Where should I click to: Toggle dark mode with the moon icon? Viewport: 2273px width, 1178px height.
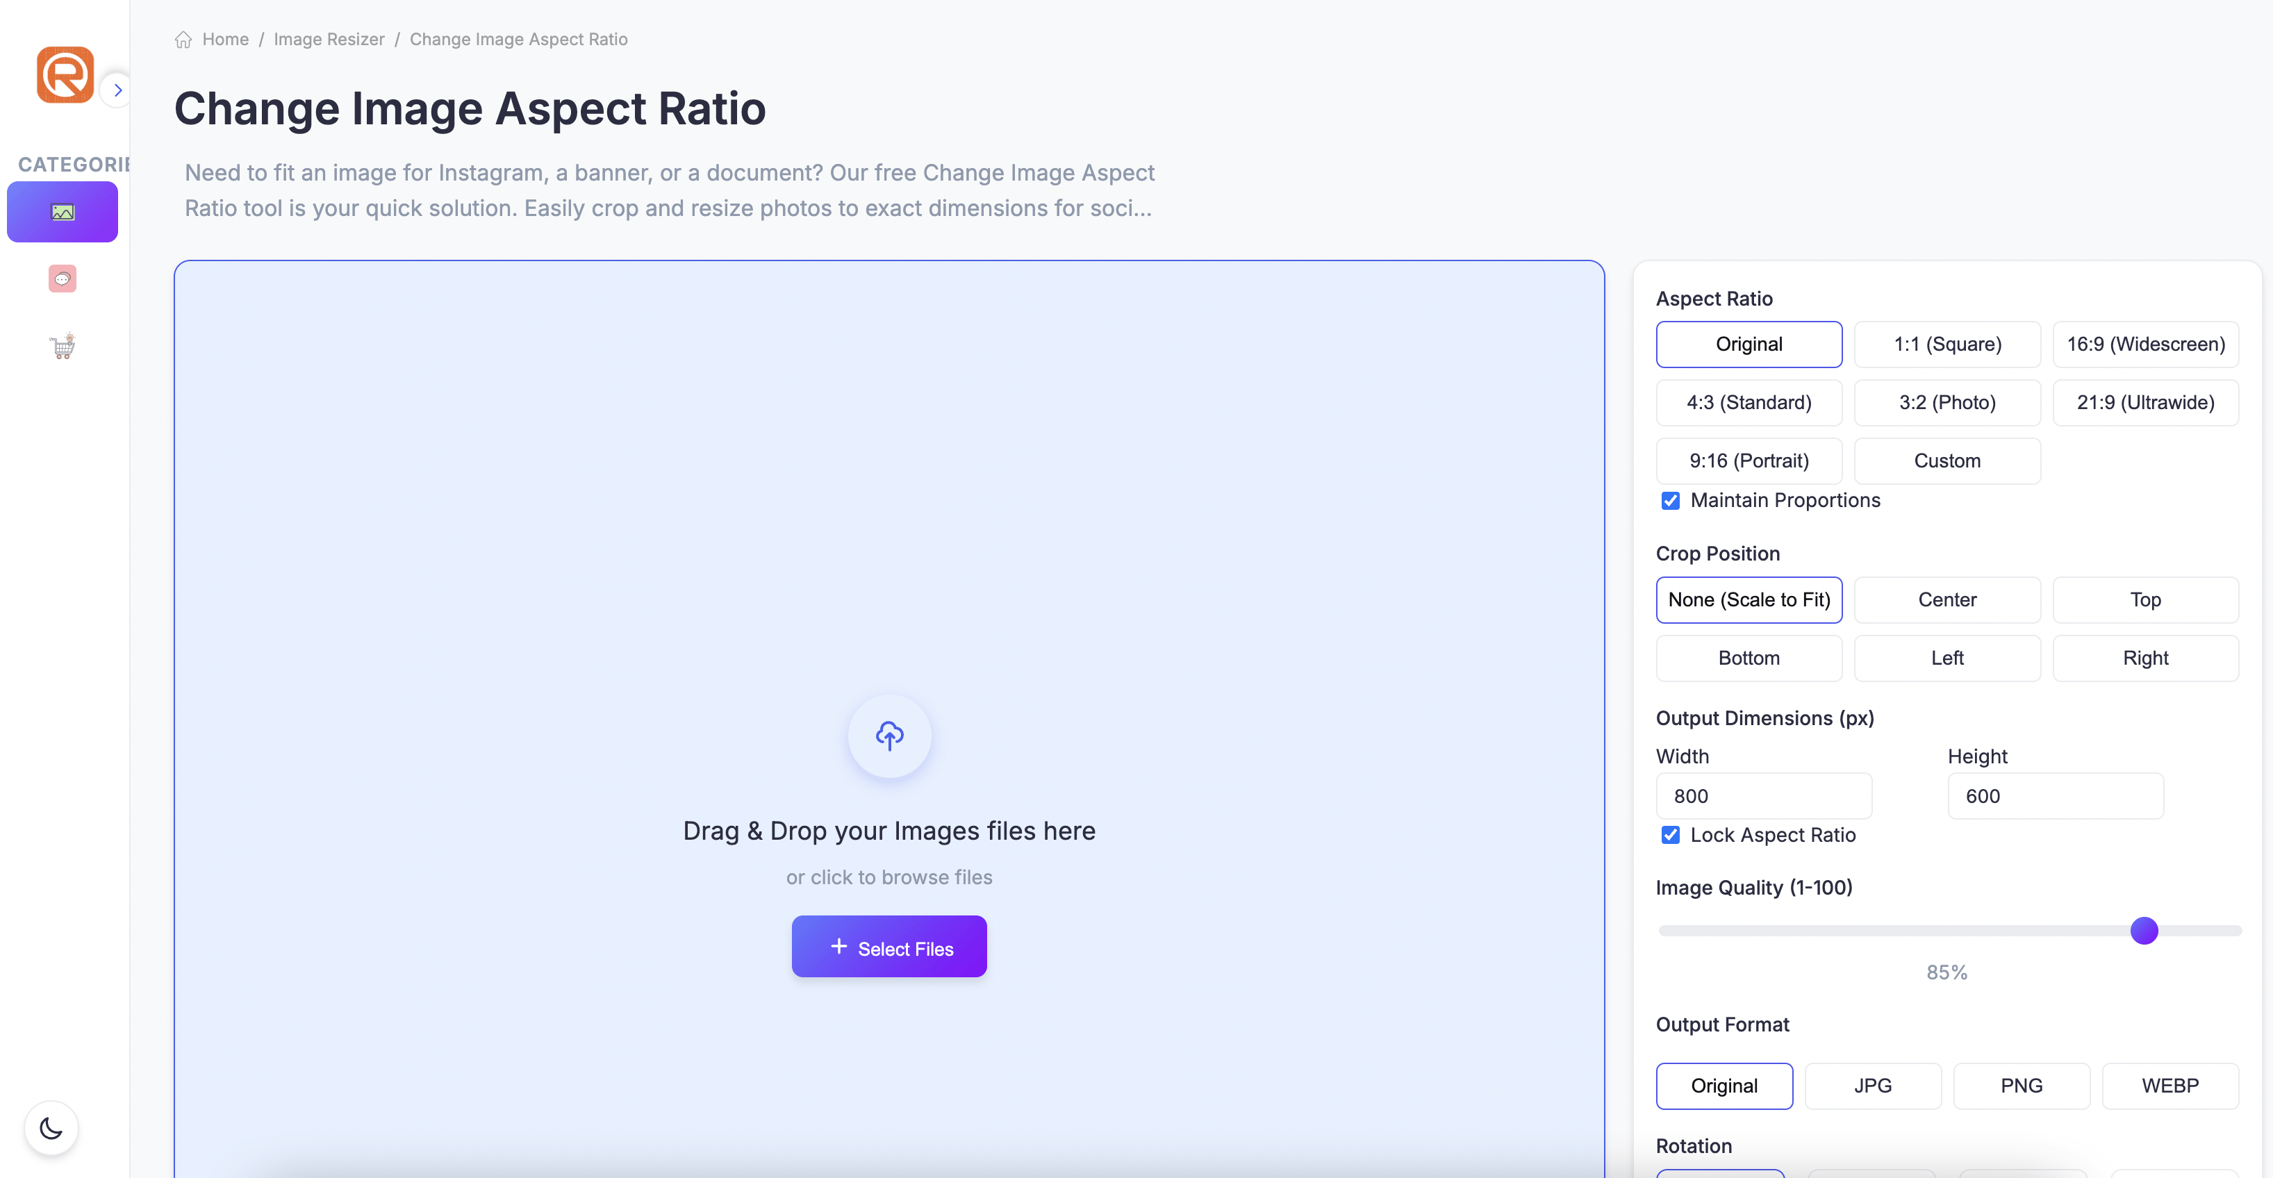pos(50,1128)
